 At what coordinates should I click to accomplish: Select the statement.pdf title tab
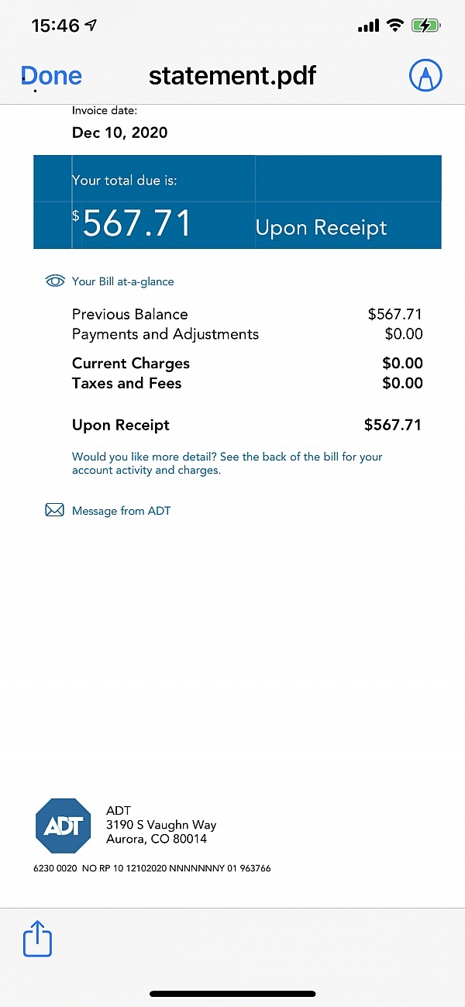(232, 75)
